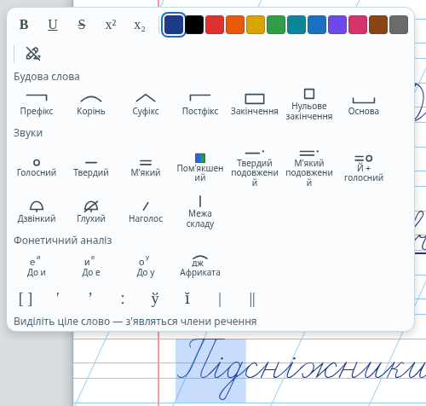Viewport: 426px width, 406px height.
Task: Apply the Африката дж arc mark
Action: pyautogui.click(x=200, y=267)
